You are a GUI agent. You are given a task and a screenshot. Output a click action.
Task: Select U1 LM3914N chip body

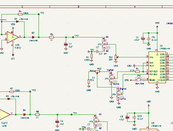tap(157, 67)
